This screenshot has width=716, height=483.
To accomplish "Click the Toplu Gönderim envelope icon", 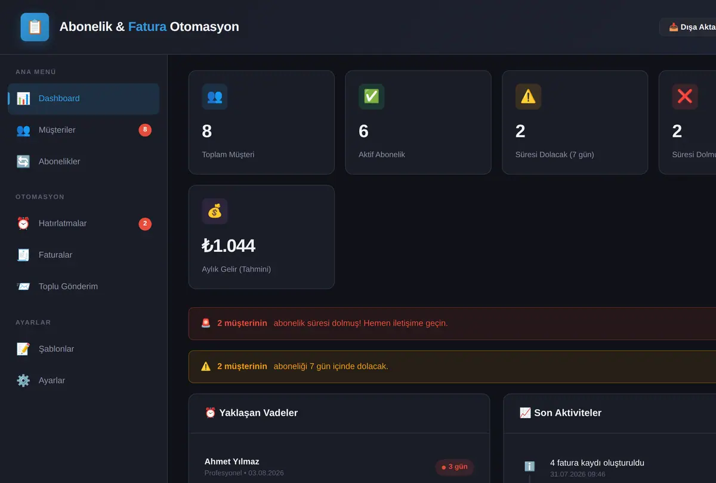I will point(23,287).
